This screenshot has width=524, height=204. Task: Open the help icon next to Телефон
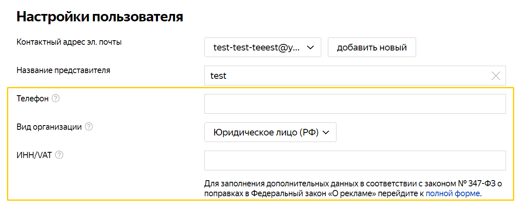[x=56, y=99]
